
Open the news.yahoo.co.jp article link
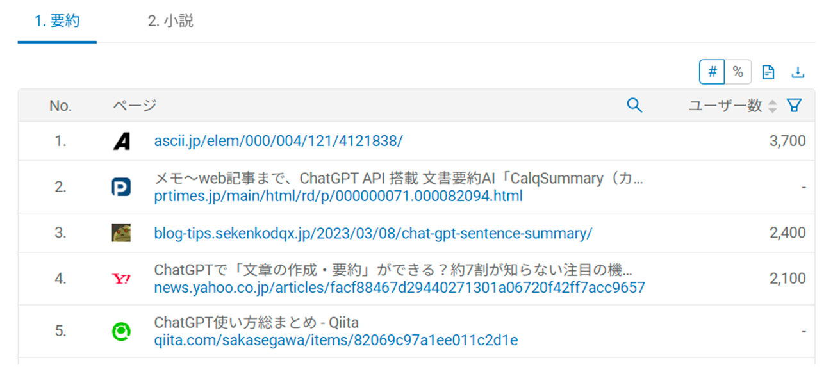click(399, 288)
